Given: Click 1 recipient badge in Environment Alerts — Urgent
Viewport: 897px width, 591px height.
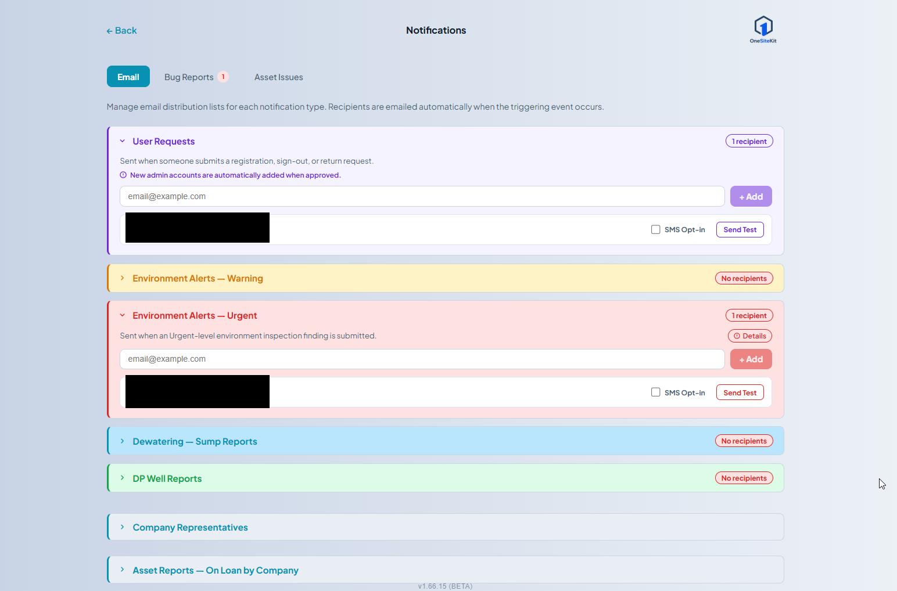Looking at the screenshot, I should click(749, 315).
